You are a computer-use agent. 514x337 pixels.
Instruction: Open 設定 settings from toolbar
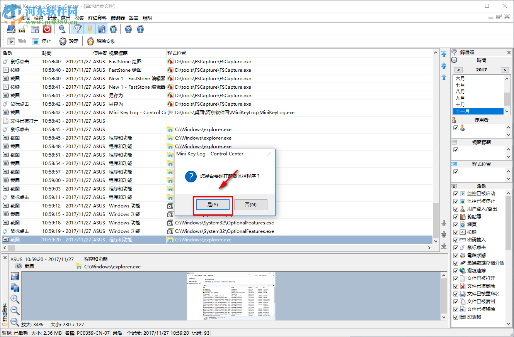pyautogui.click(x=68, y=41)
